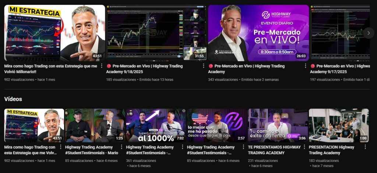Viewport: 377px width, 173px height.
Task: Open the 1:00 group photo presentation thumbnail
Action: (339, 126)
